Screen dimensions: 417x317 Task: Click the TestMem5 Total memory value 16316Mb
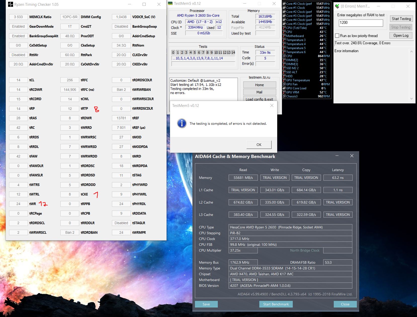(x=265, y=16)
